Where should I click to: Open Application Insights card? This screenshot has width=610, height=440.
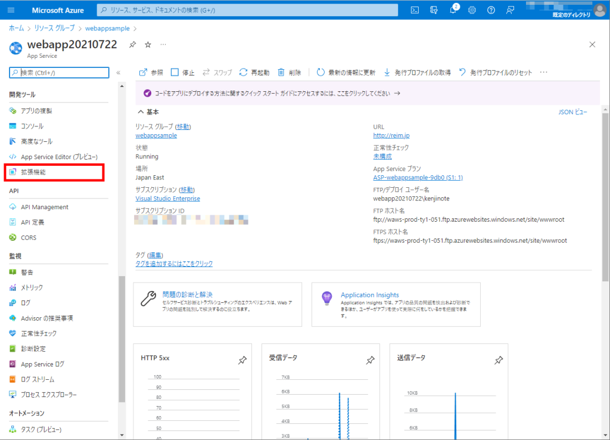(396, 305)
